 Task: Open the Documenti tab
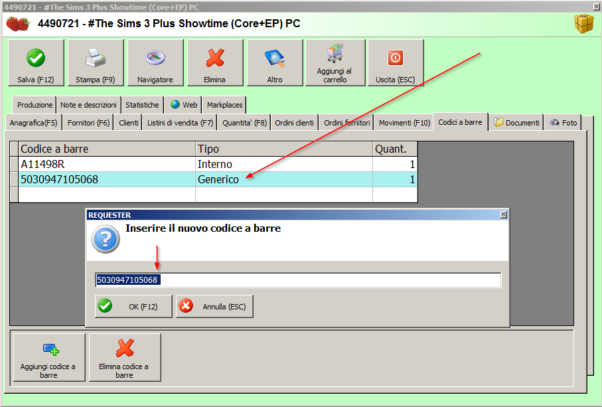coord(516,123)
